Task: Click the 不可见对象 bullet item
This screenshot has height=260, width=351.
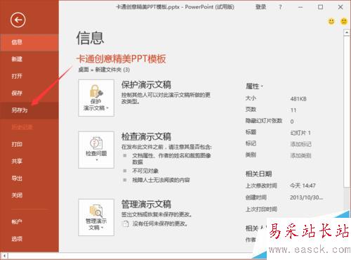Action: 145,171
